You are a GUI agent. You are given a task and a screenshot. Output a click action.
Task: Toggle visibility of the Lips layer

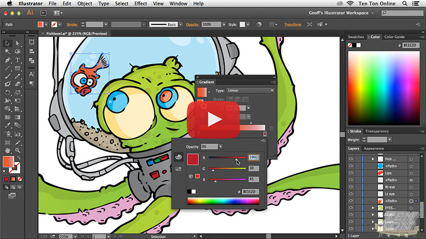pyautogui.click(x=351, y=173)
